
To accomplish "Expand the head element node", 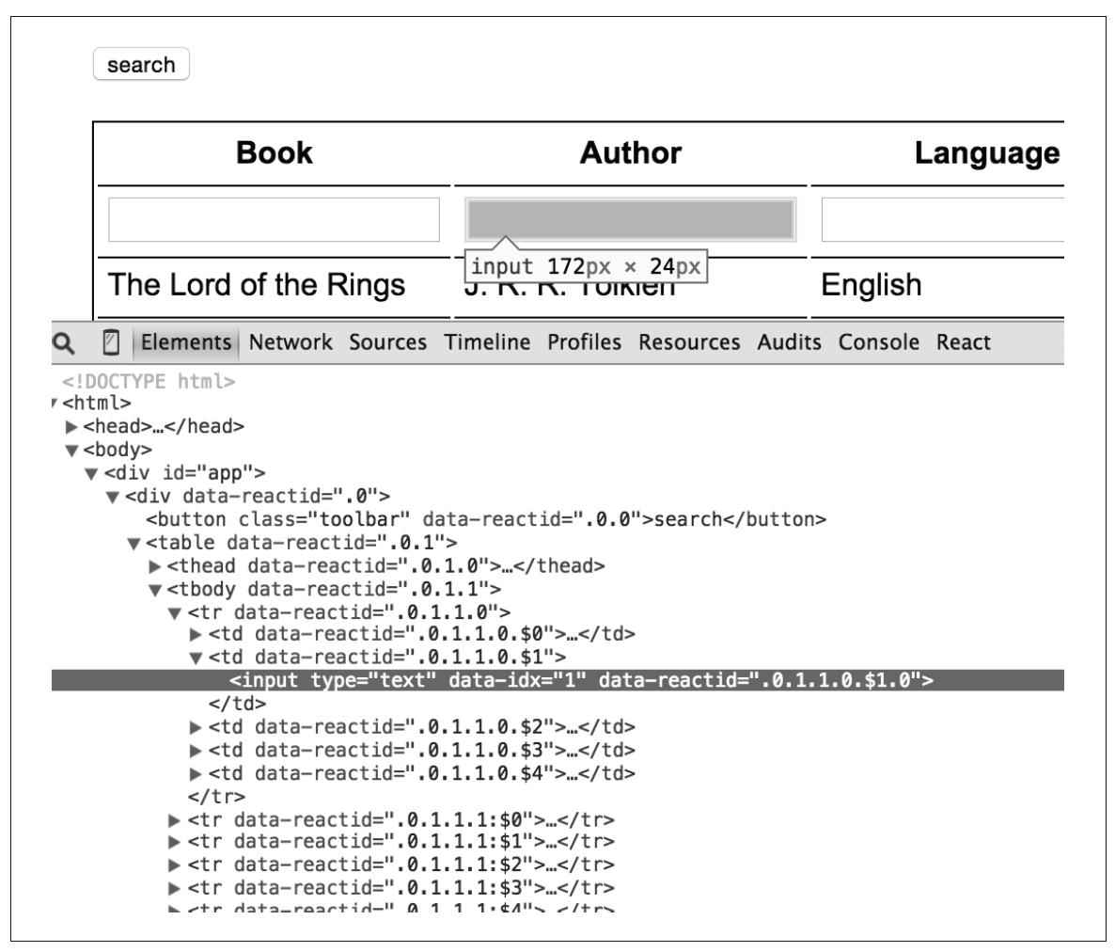I will (x=71, y=427).
